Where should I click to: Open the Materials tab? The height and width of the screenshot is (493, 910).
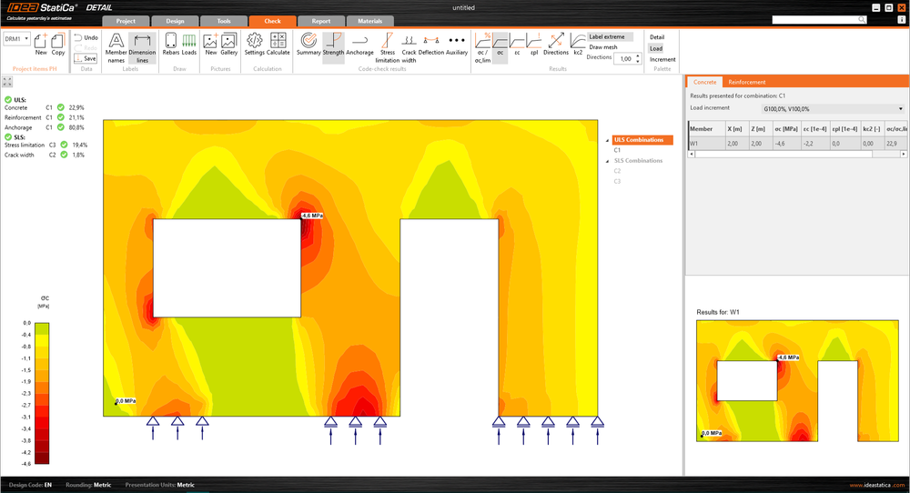click(x=369, y=21)
